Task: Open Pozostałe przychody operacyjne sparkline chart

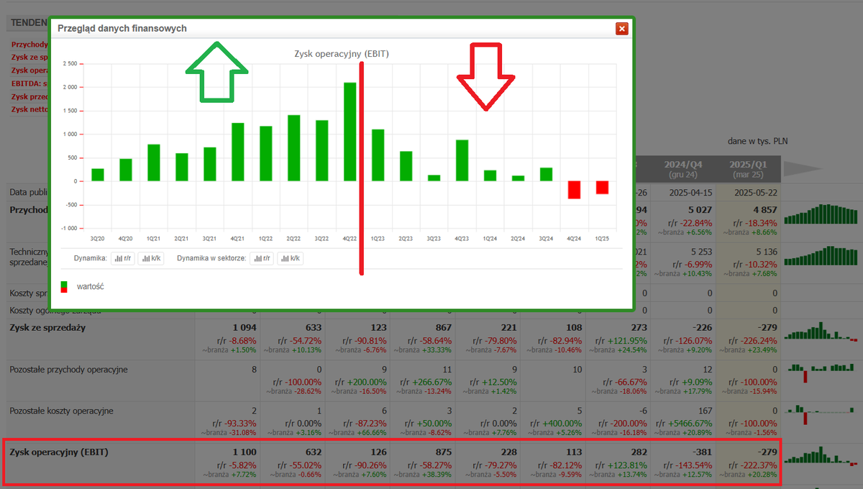Action: click(821, 373)
